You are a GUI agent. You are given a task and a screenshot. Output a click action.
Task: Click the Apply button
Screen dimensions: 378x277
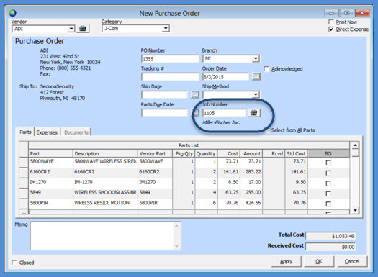pyautogui.click(x=286, y=261)
